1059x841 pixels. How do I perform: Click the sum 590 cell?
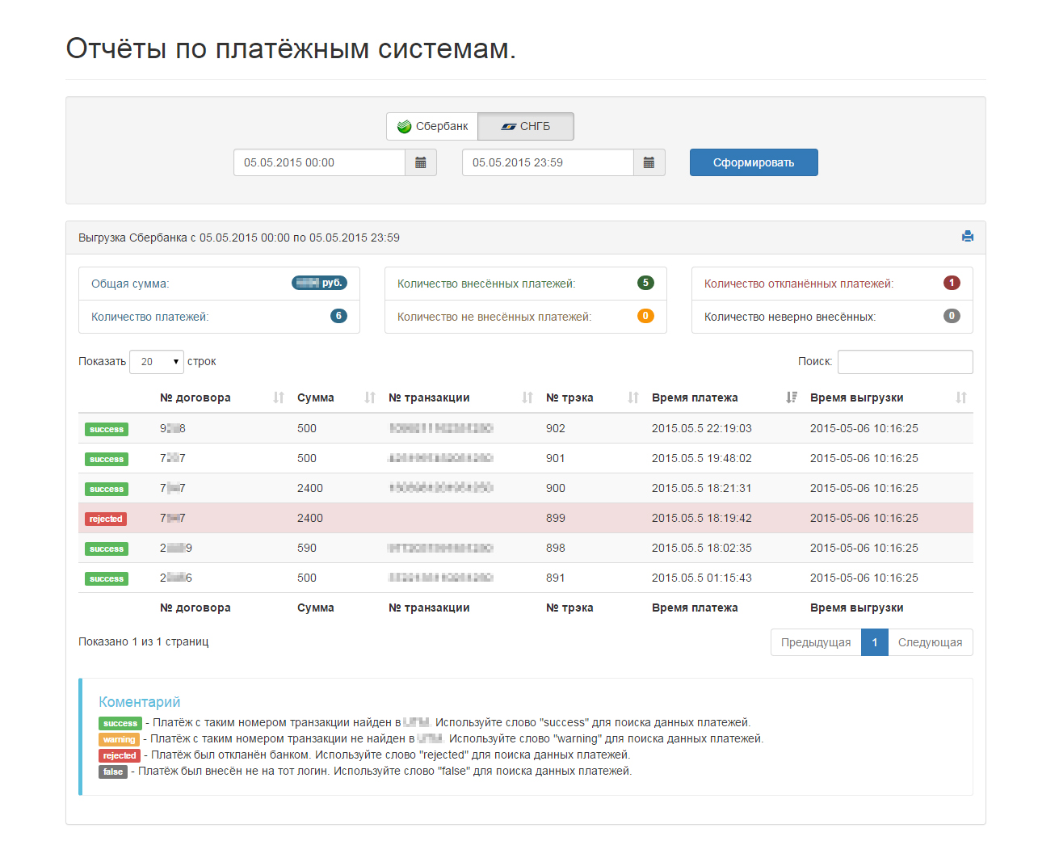[x=307, y=548]
